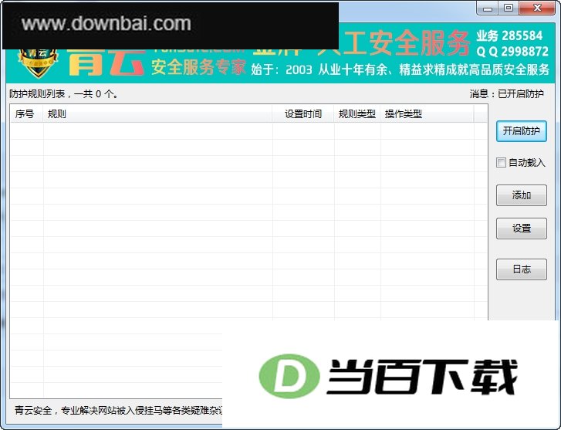
Task: Click the 规则类型 column header
Action: tap(357, 113)
